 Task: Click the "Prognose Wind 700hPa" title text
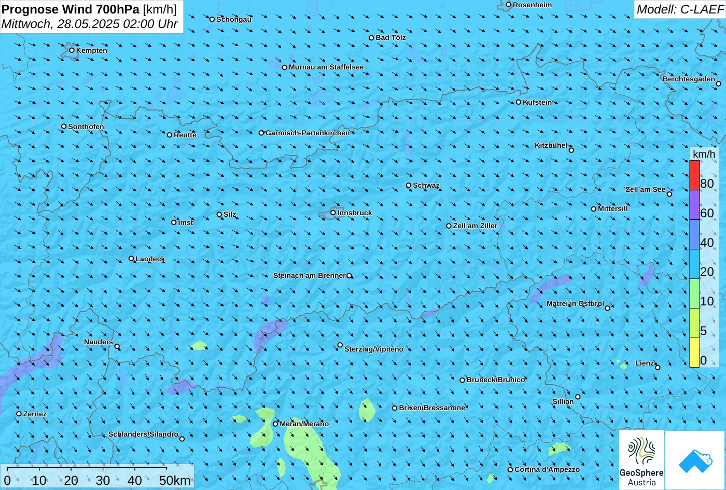pyautogui.click(x=71, y=9)
